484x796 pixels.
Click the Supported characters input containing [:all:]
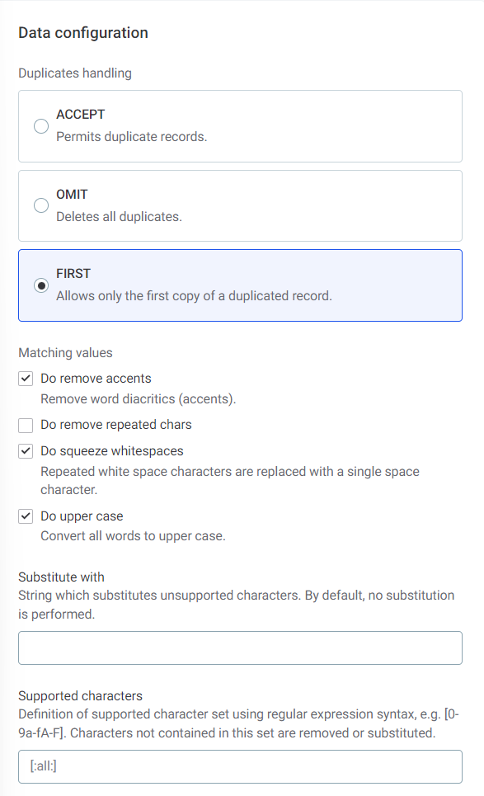pos(239,766)
